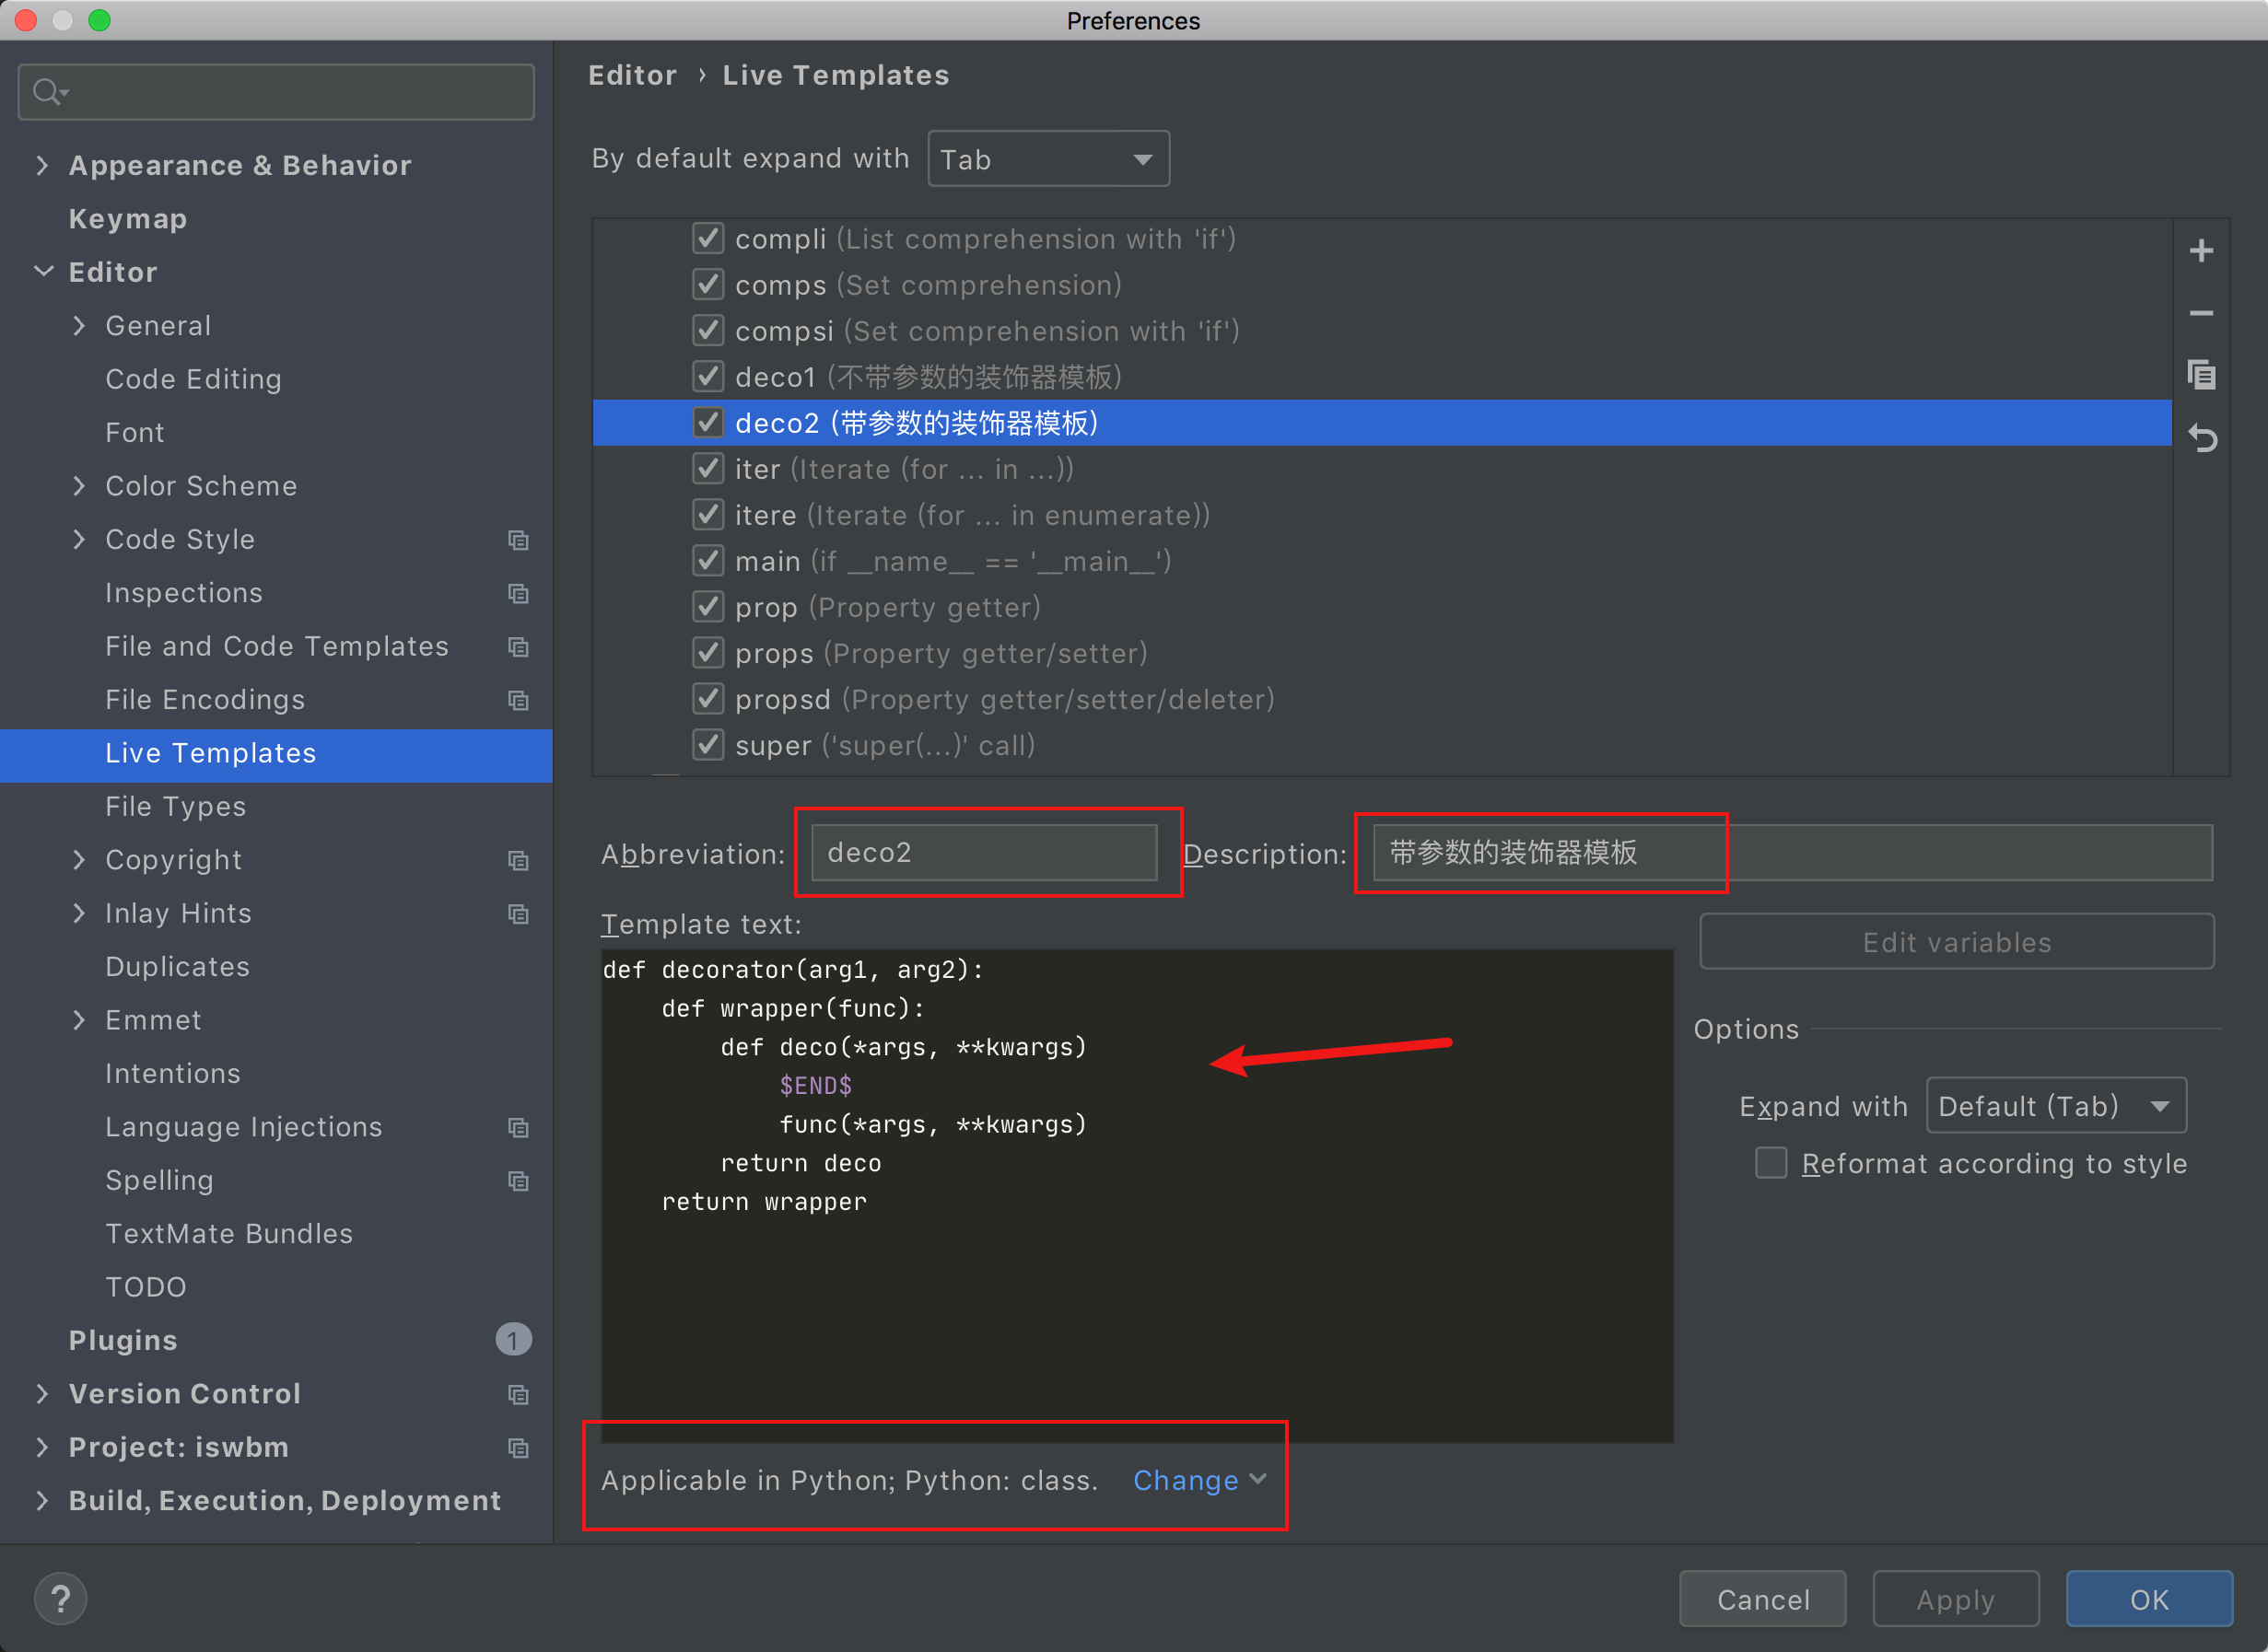Viewport: 2268px width, 1652px height.
Task: Click the restore deleted defaults arrow icon
Action: [x=2202, y=438]
